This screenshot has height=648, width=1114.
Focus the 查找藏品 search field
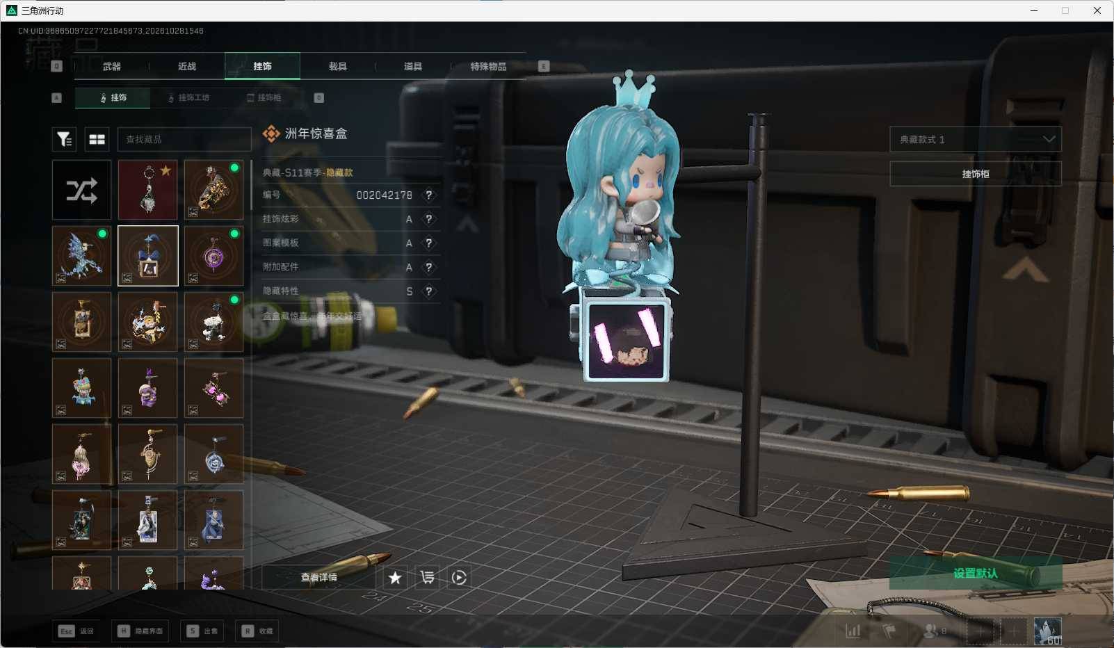point(184,140)
